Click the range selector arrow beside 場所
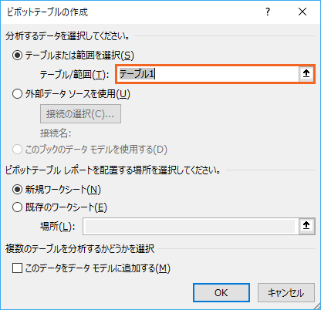 306,226
